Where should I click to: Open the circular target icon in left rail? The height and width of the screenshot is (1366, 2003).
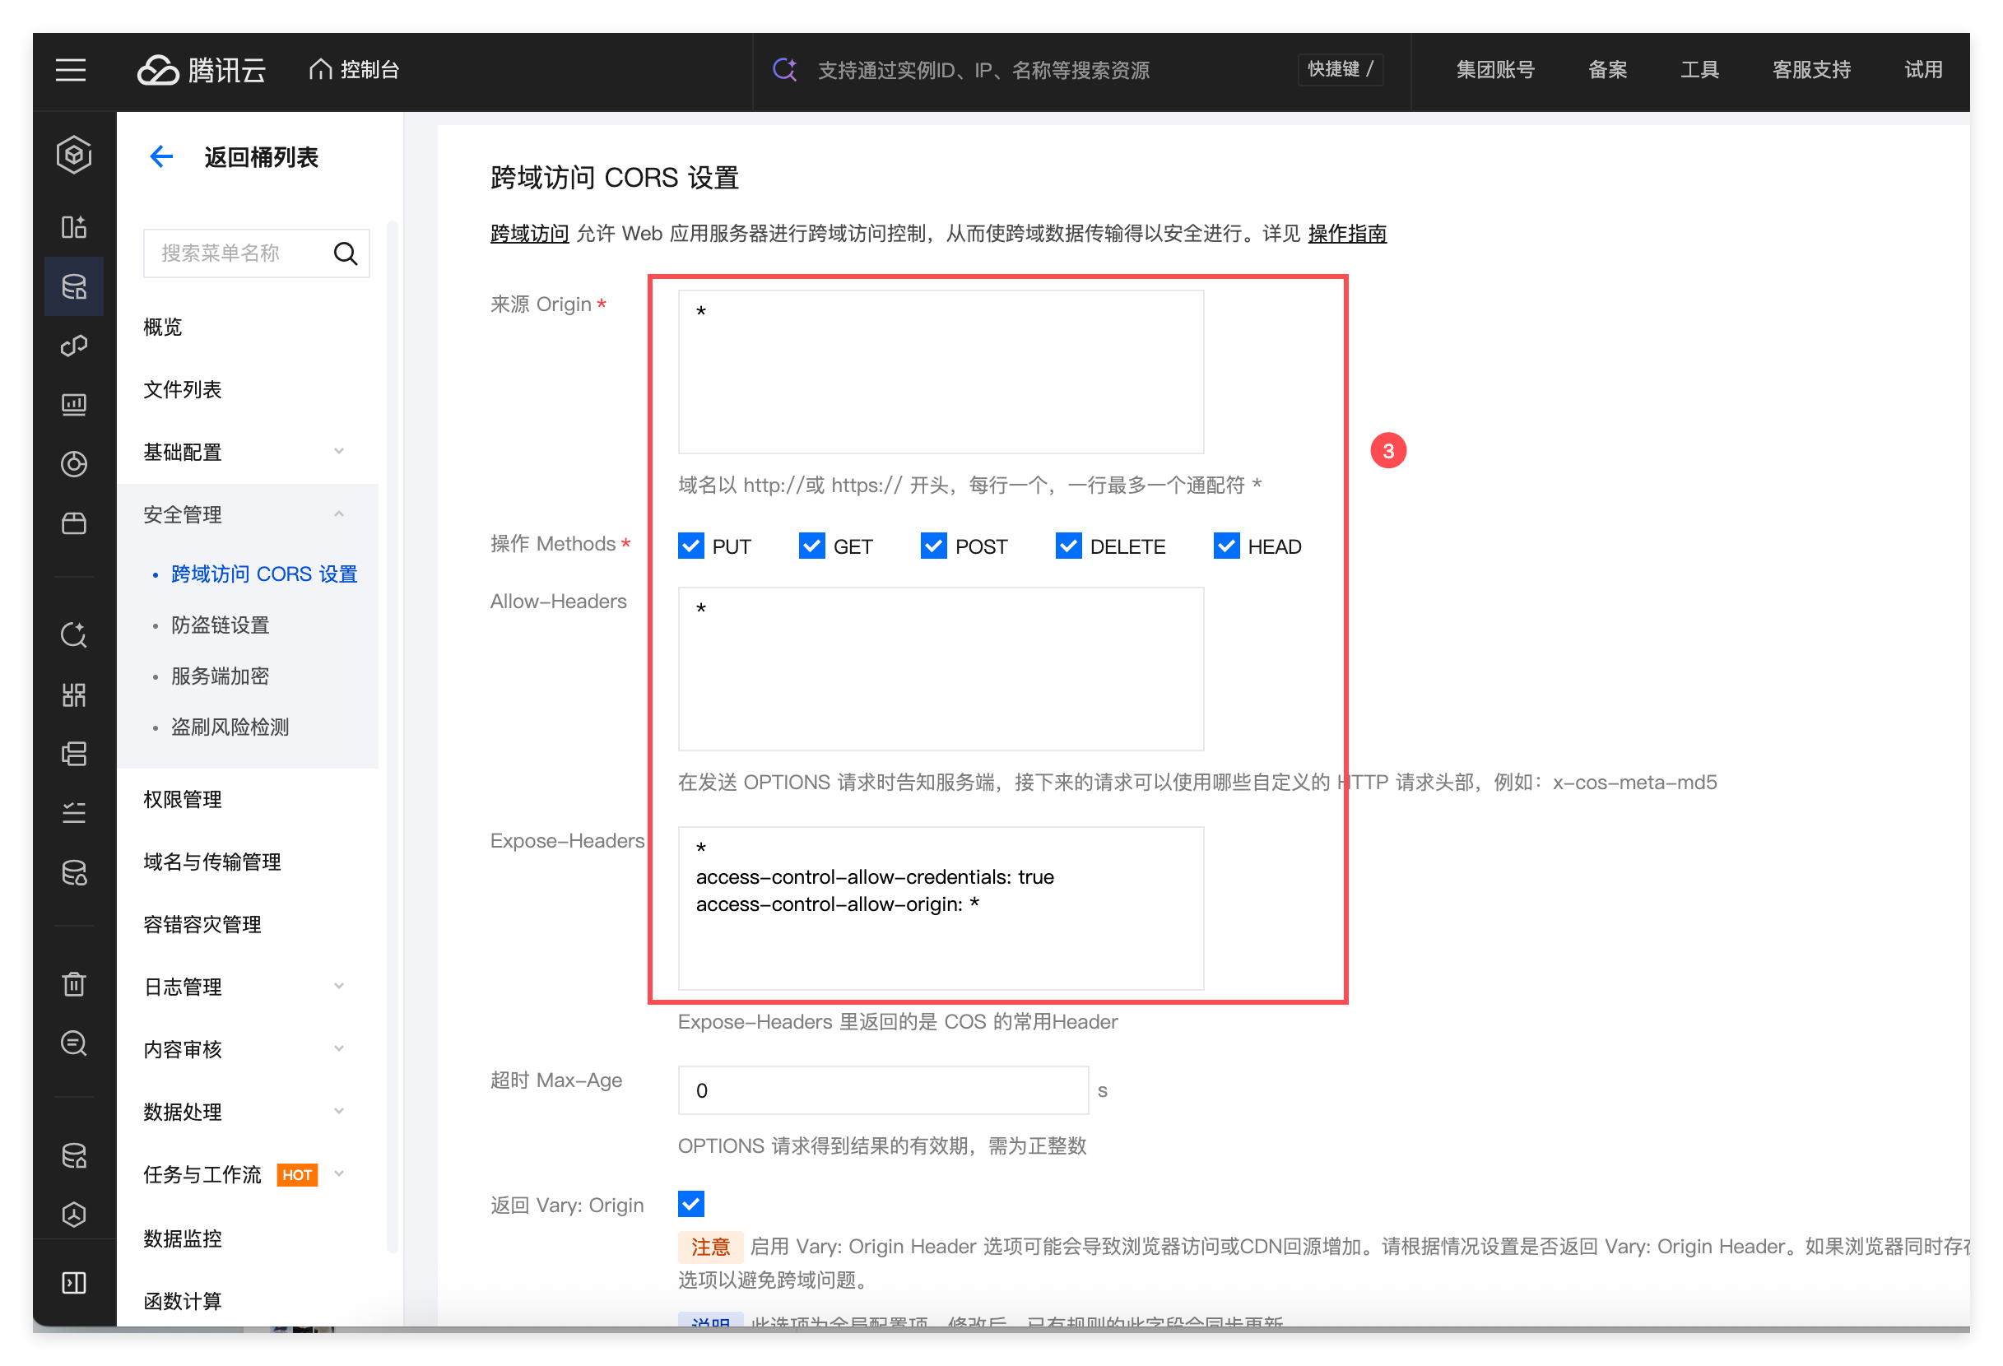click(74, 465)
